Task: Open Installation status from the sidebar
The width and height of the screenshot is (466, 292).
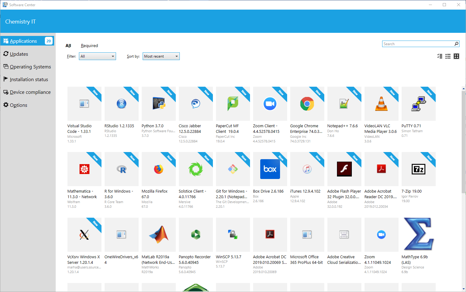Action: click(29, 79)
